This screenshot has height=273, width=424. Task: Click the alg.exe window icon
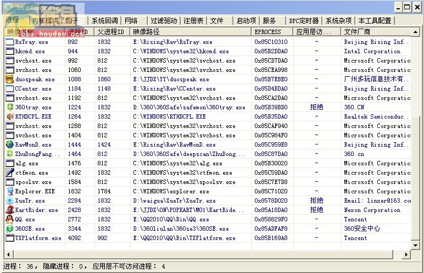[10, 163]
